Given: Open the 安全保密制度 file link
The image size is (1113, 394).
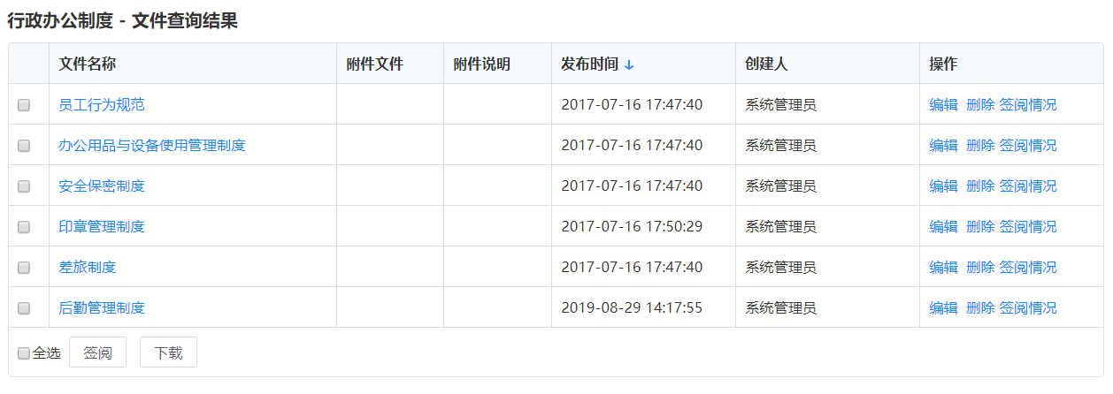Looking at the screenshot, I should point(102,186).
